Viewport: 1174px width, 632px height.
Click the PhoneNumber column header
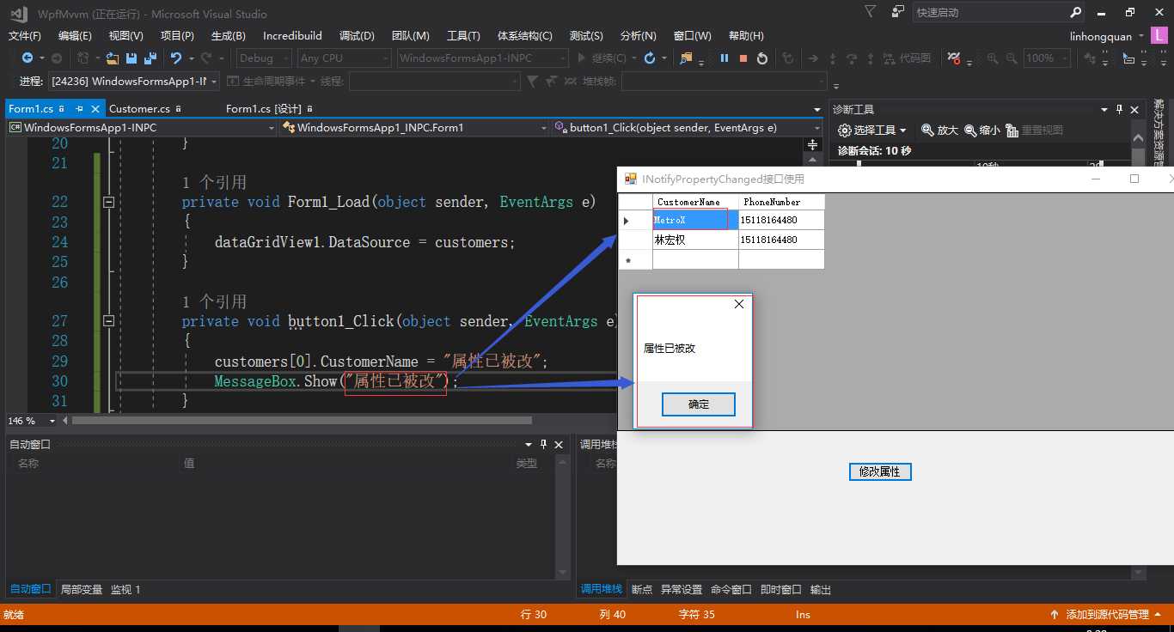[x=781, y=202]
